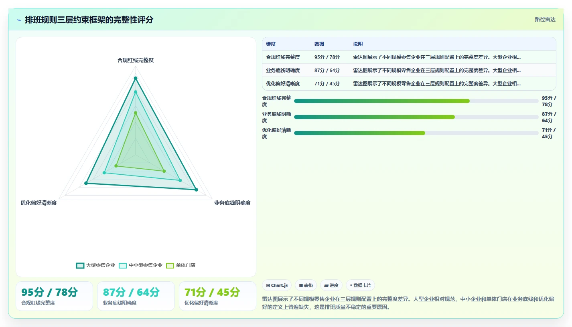This screenshot has height=327, width=572.
Task: Select the Chart.js tag chip
Action: click(x=277, y=285)
